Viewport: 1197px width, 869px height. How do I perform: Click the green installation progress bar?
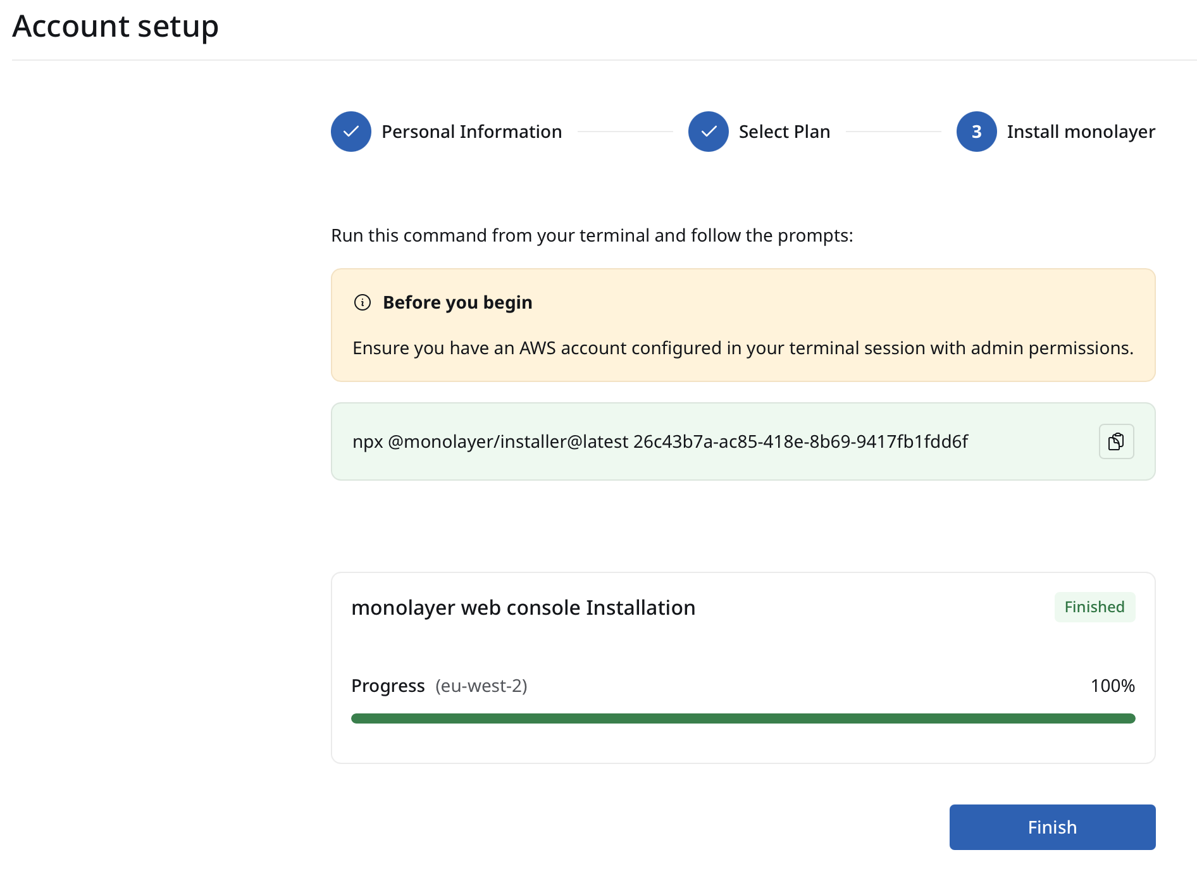click(743, 718)
